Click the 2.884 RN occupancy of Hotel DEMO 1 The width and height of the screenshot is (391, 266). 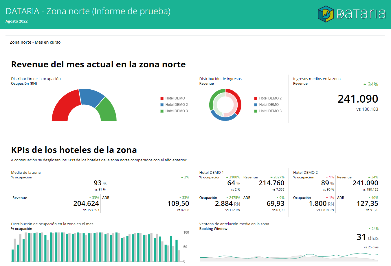(227, 204)
